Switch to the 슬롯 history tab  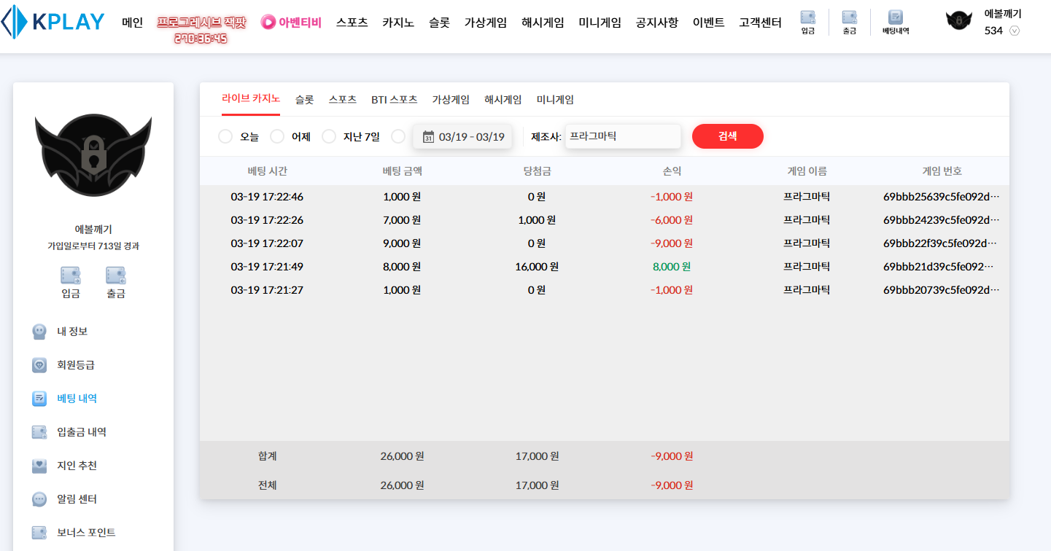pos(304,100)
